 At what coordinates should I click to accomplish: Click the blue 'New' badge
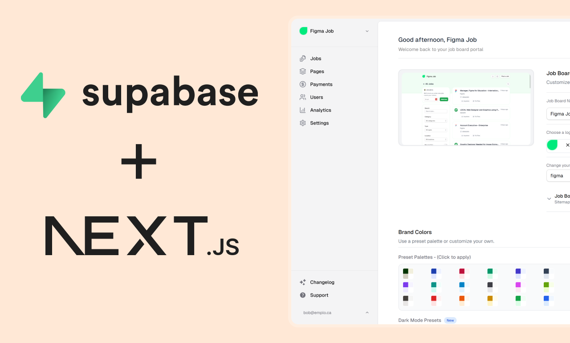(450, 320)
